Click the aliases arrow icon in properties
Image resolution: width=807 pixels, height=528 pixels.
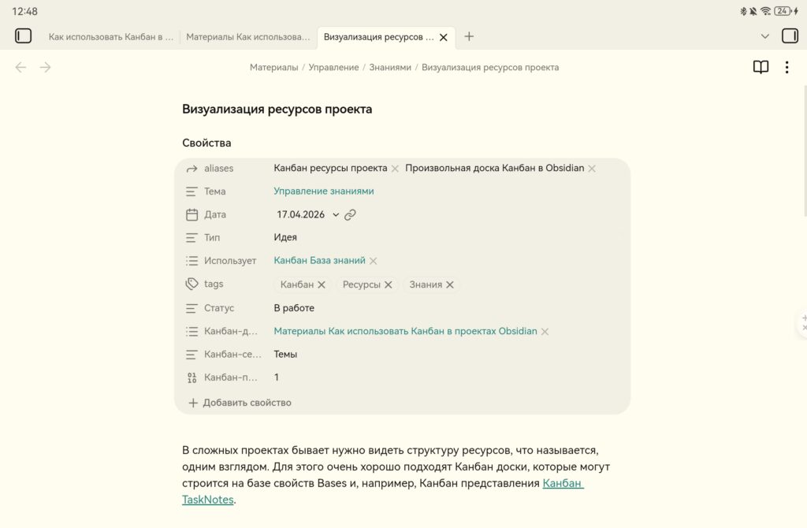192,168
